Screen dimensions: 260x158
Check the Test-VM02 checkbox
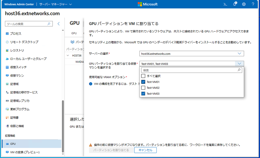143,88
